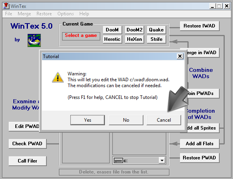Click the WinTex title bar app icon
The width and height of the screenshot is (233, 179).
tap(6, 6)
